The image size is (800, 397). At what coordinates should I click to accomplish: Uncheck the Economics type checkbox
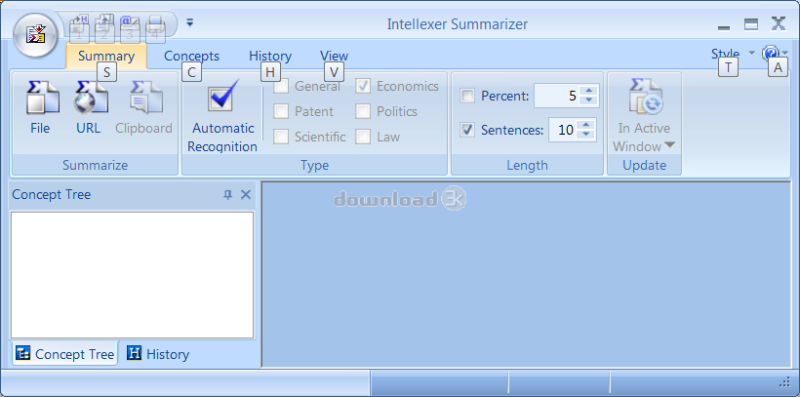pyautogui.click(x=363, y=86)
